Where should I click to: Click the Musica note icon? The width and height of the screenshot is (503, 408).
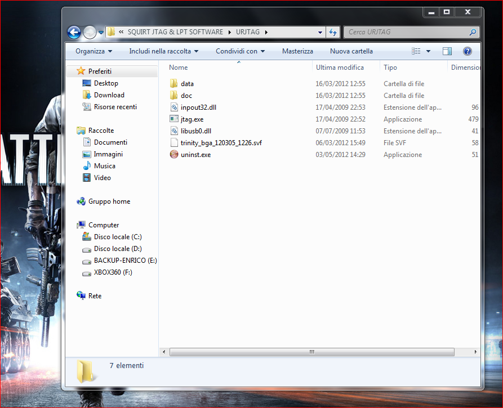pyautogui.click(x=87, y=165)
